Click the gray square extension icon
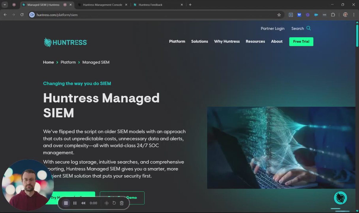The image size is (359, 213). pyautogui.click(x=291, y=15)
